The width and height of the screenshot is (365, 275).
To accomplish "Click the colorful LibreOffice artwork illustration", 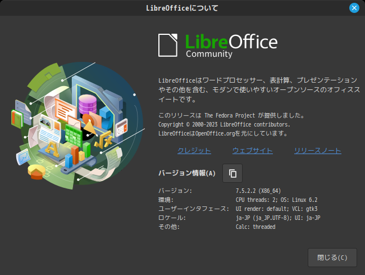I will (78, 125).
